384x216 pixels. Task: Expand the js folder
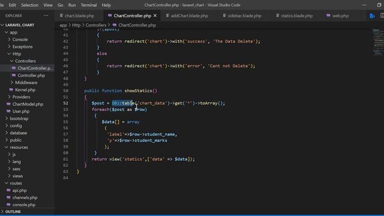click(x=14, y=155)
